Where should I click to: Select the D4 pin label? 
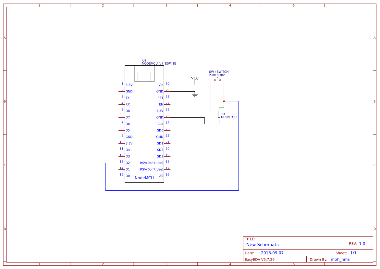coord(128,150)
